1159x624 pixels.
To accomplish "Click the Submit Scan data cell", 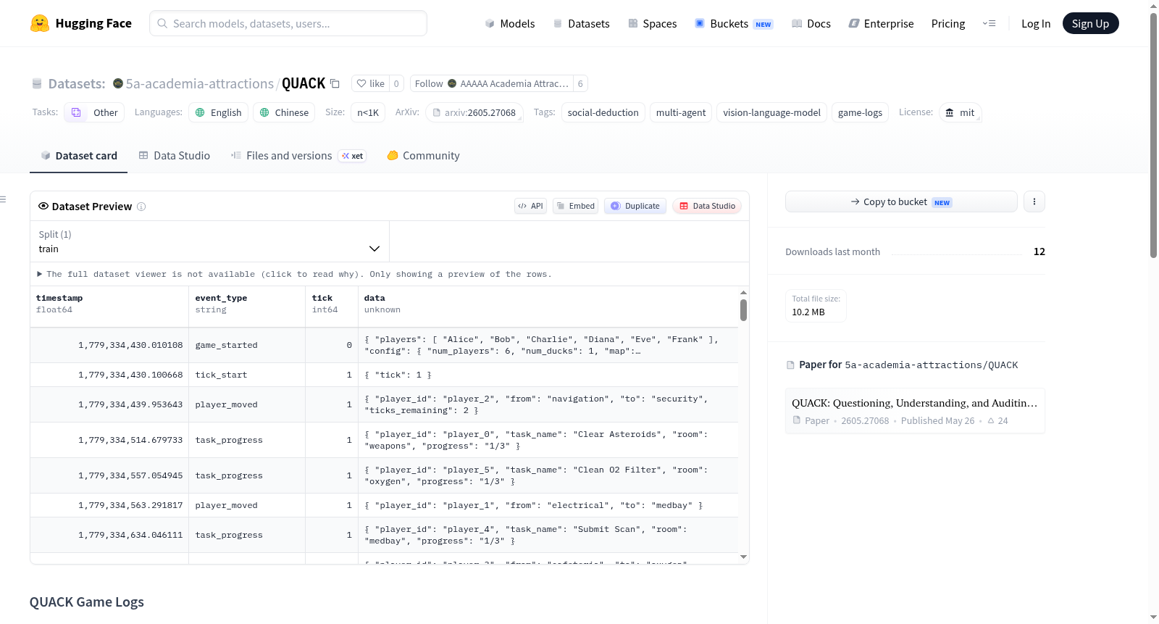I will [x=548, y=535].
